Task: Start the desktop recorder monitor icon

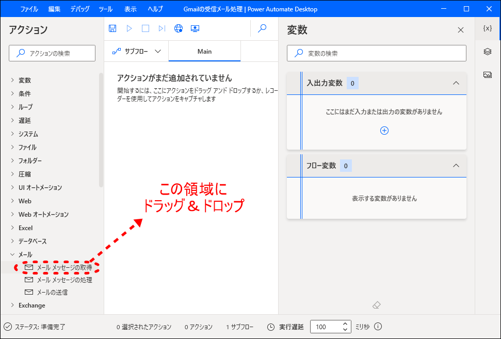Action: point(195,28)
